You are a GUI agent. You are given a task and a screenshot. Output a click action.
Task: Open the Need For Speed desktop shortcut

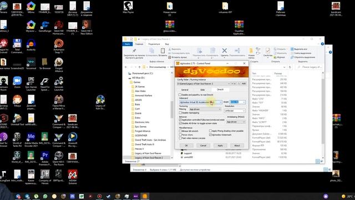pos(45,84)
